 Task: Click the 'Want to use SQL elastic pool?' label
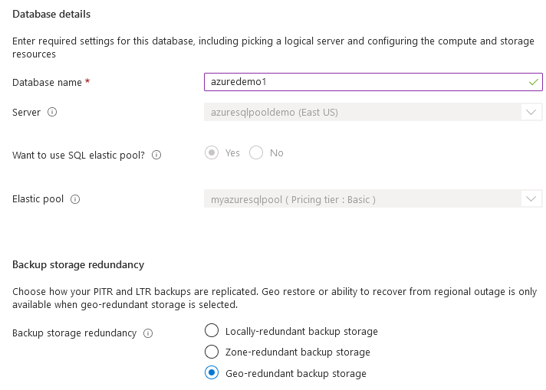(x=78, y=156)
